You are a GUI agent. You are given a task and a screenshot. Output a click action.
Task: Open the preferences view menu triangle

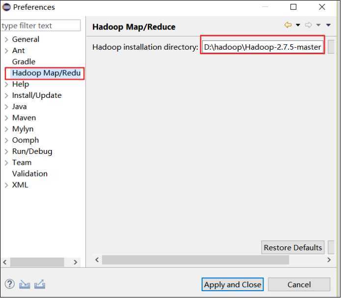[x=328, y=25]
